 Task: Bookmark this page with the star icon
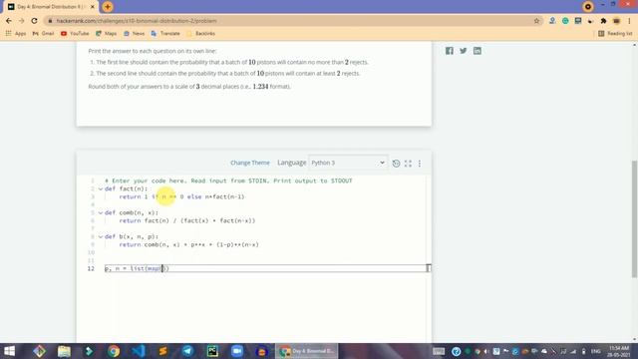[536, 21]
